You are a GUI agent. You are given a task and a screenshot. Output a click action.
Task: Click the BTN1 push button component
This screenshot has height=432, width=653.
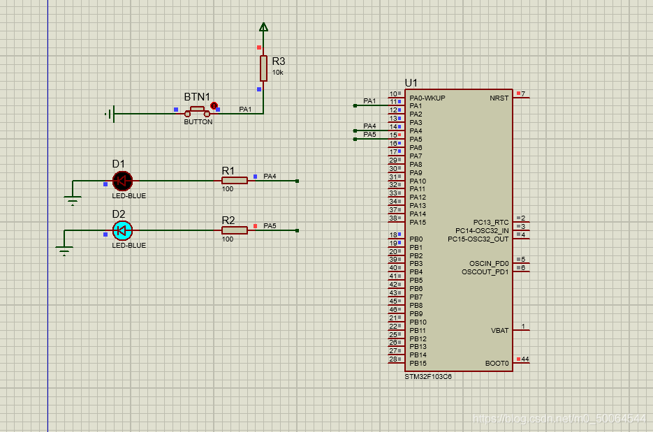pos(197,112)
